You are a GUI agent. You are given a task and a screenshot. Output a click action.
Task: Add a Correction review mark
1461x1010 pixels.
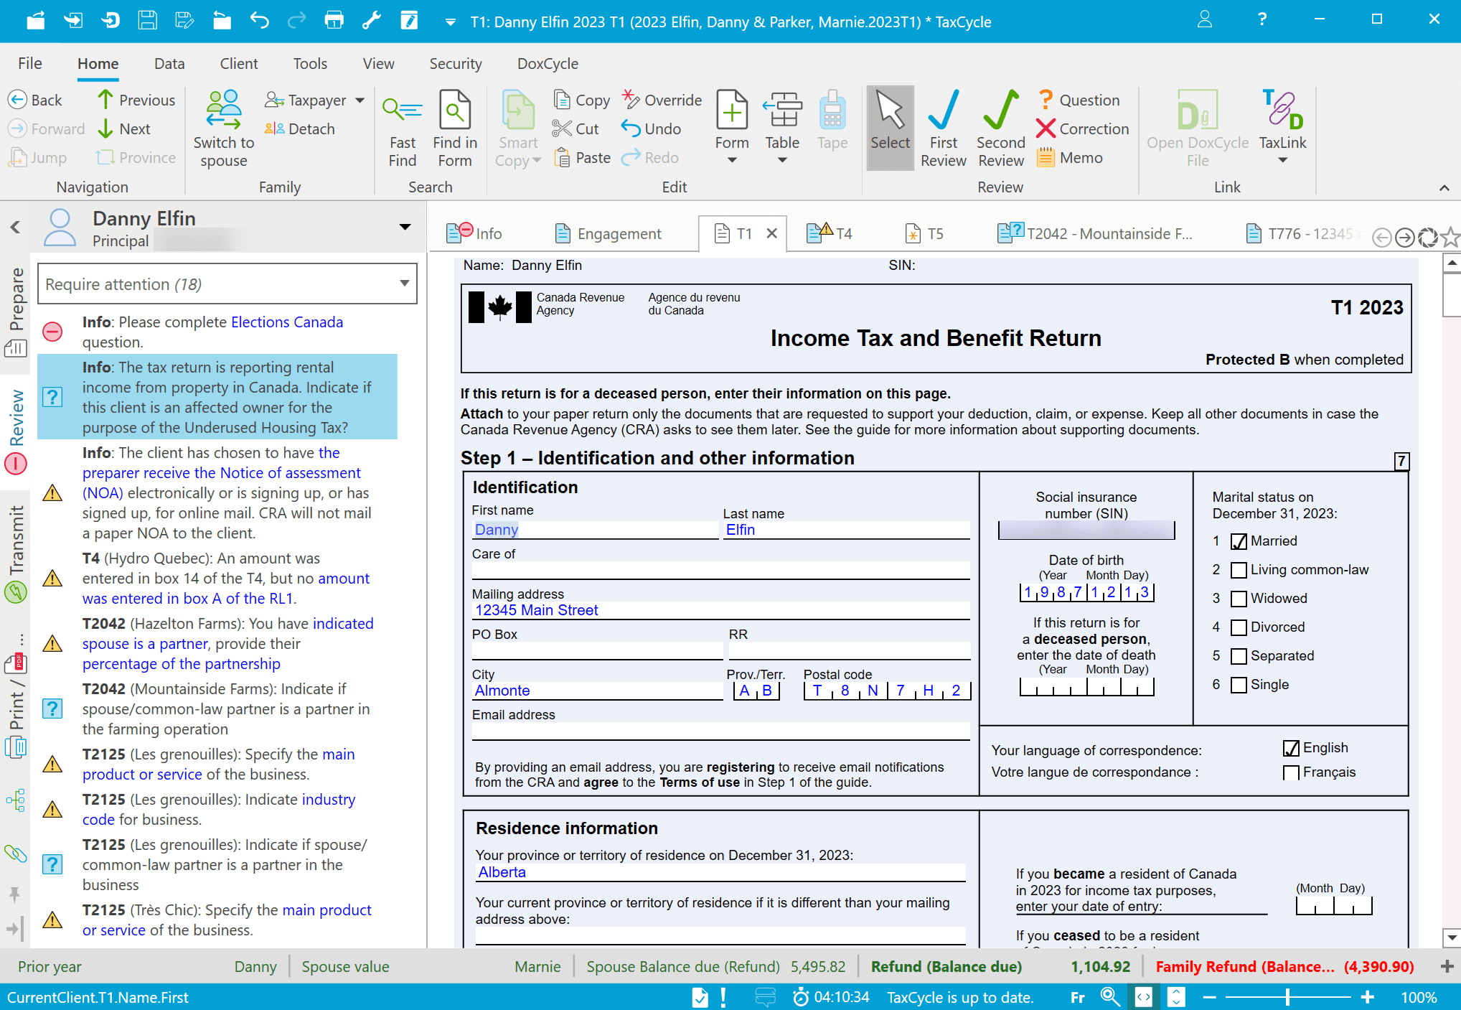point(1083,128)
